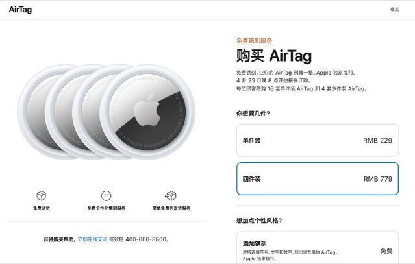Open the 立即在线交流 chat link
This screenshot has height=264, width=415.
click(92, 239)
